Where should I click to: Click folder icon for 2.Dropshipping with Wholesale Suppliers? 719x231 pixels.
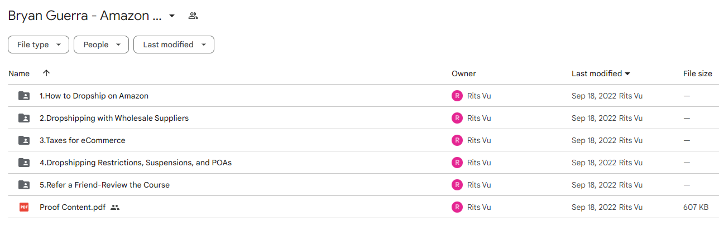(x=24, y=118)
